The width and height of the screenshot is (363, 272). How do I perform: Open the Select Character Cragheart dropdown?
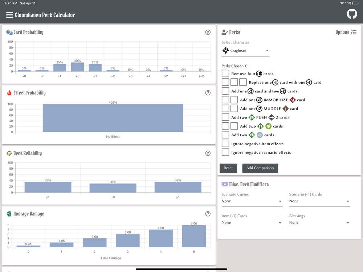point(245,50)
